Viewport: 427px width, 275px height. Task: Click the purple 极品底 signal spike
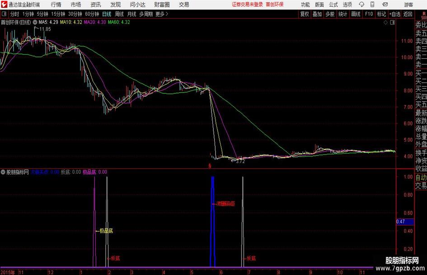[95, 222]
